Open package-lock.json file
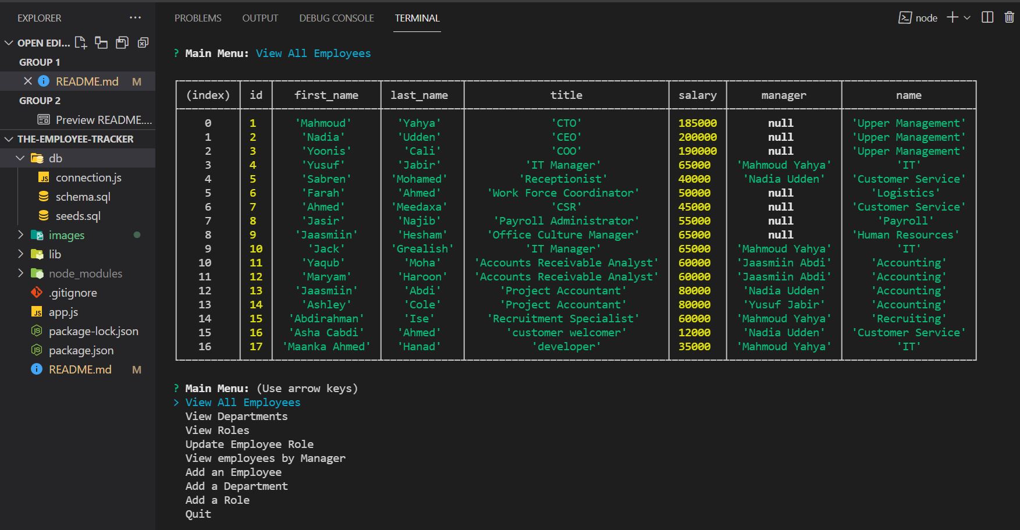 94,331
